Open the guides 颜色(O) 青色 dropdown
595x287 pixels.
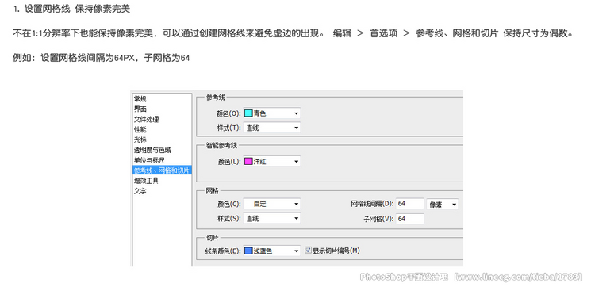271,113
